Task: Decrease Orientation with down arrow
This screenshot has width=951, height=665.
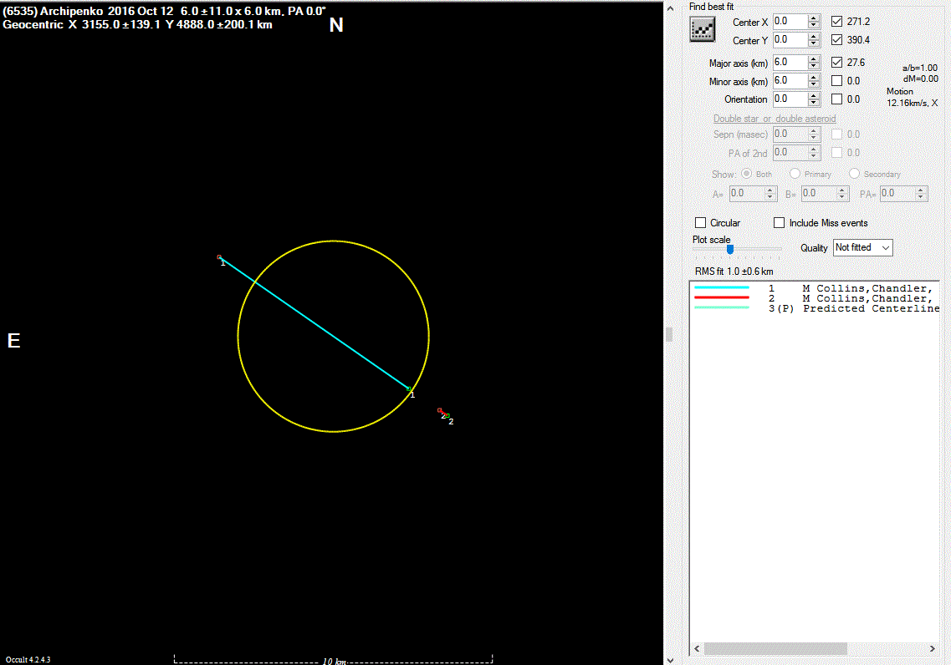Action: tap(814, 103)
